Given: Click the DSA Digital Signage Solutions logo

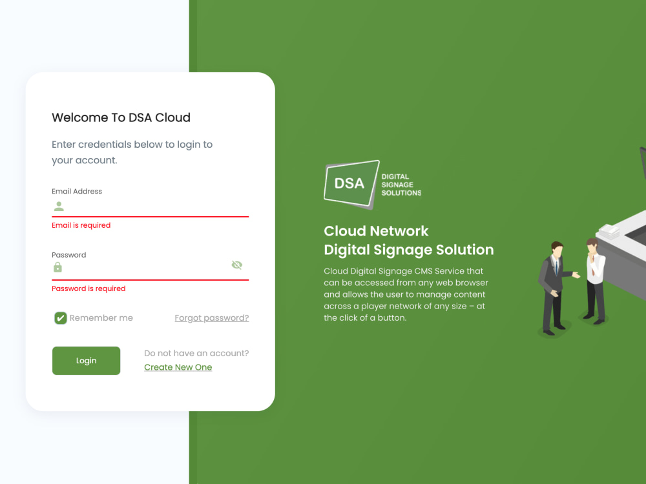Looking at the screenshot, I should [373, 185].
